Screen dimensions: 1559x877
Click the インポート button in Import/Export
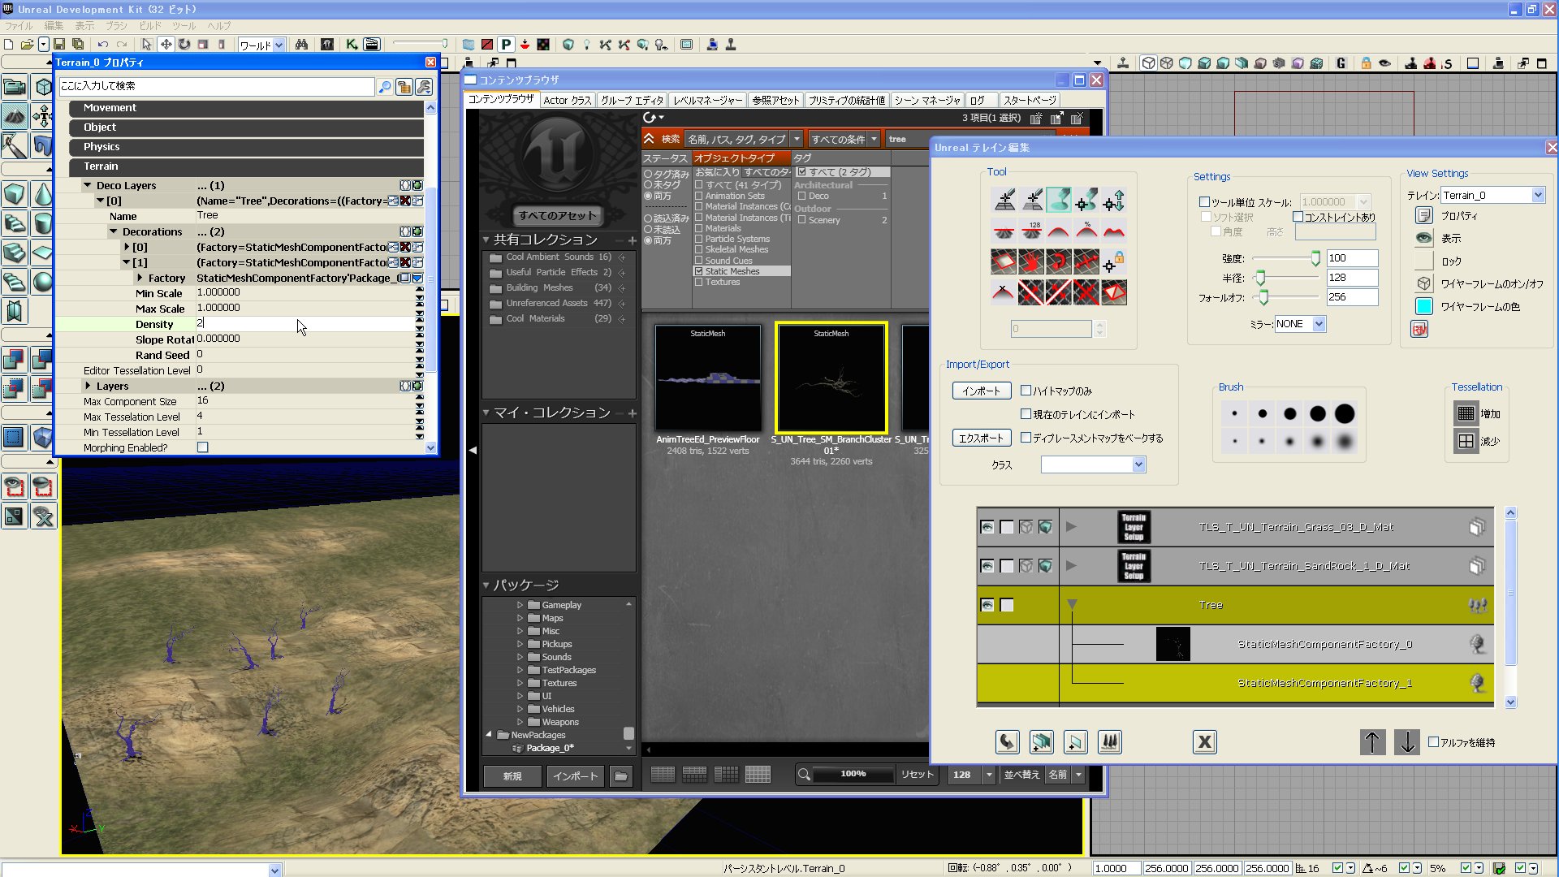point(981,391)
